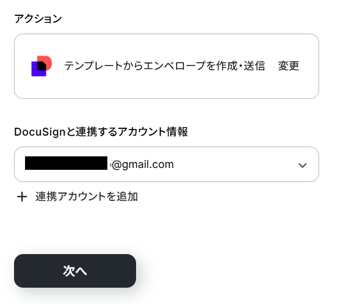Viewport: 349px width, 306px height.
Task: Click the blacked-out email portion
Action: pos(66,163)
